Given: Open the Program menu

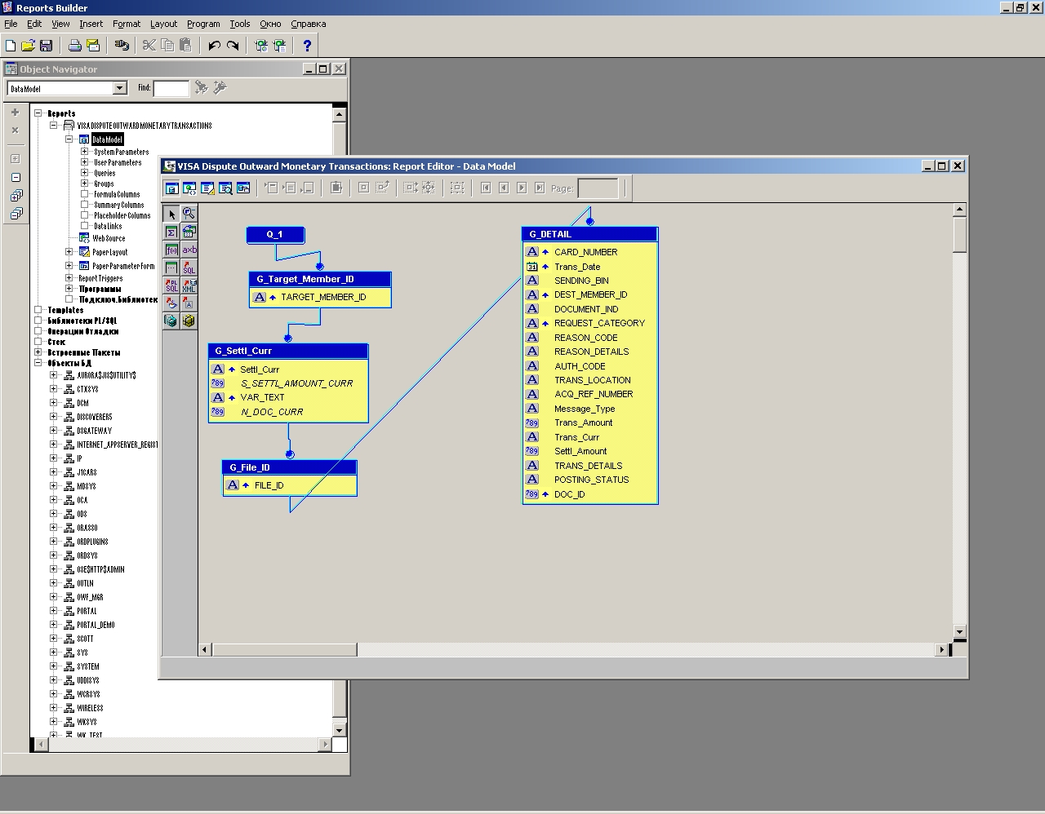Looking at the screenshot, I should [203, 24].
